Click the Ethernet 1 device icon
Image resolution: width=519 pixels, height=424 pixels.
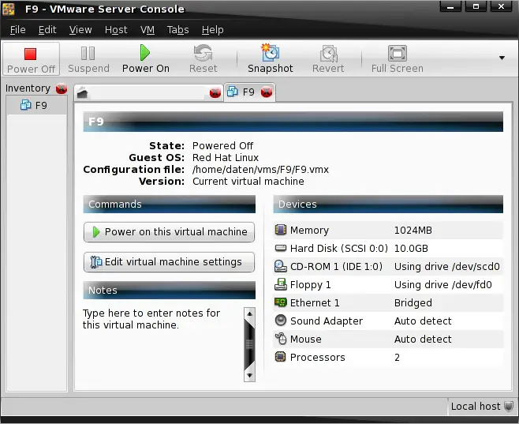point(281,302)
